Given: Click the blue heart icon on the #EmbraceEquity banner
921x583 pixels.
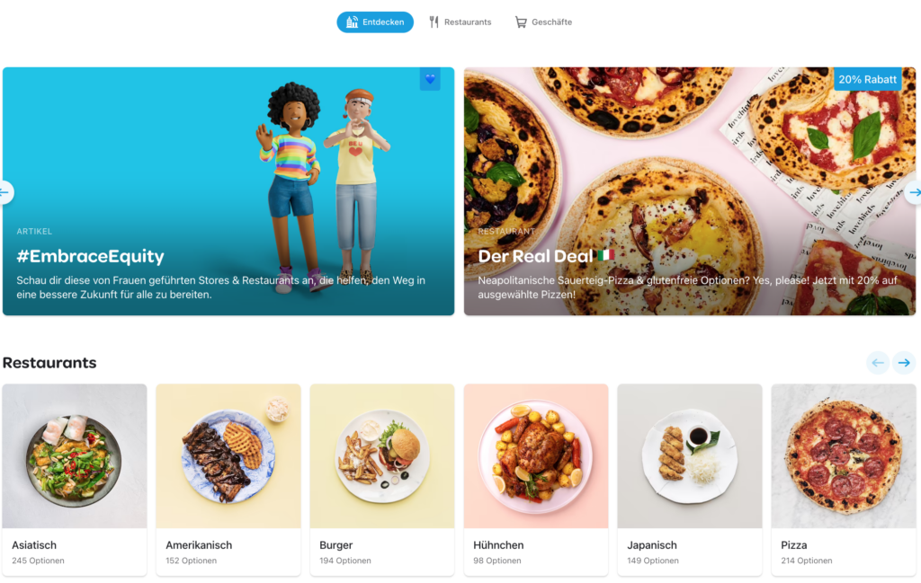Looking at the screenshot, I should click(x=430, y=79).
